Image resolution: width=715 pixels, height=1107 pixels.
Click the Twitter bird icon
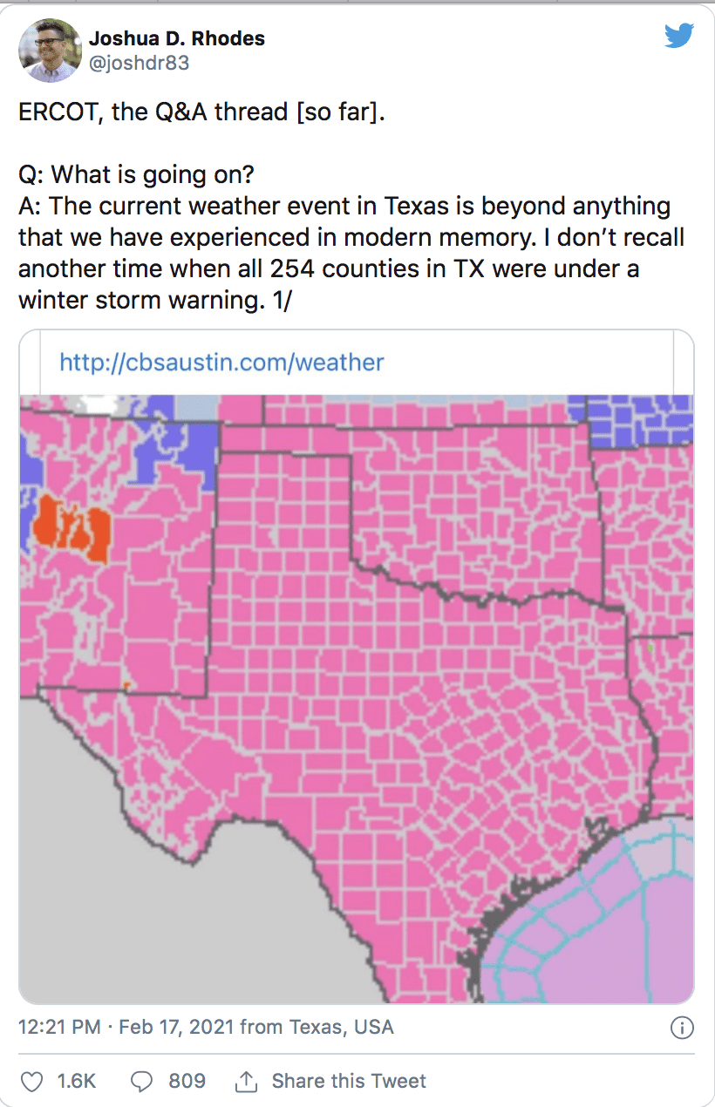(678, 35)
